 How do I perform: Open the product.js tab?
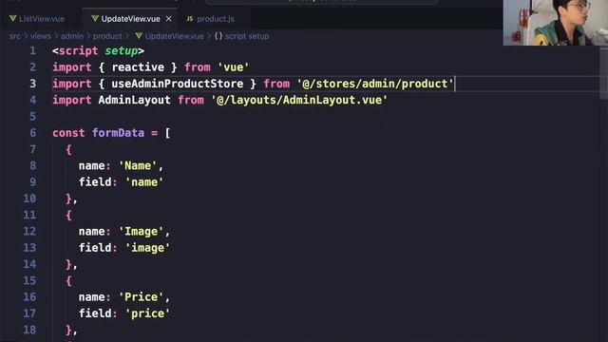211,19
